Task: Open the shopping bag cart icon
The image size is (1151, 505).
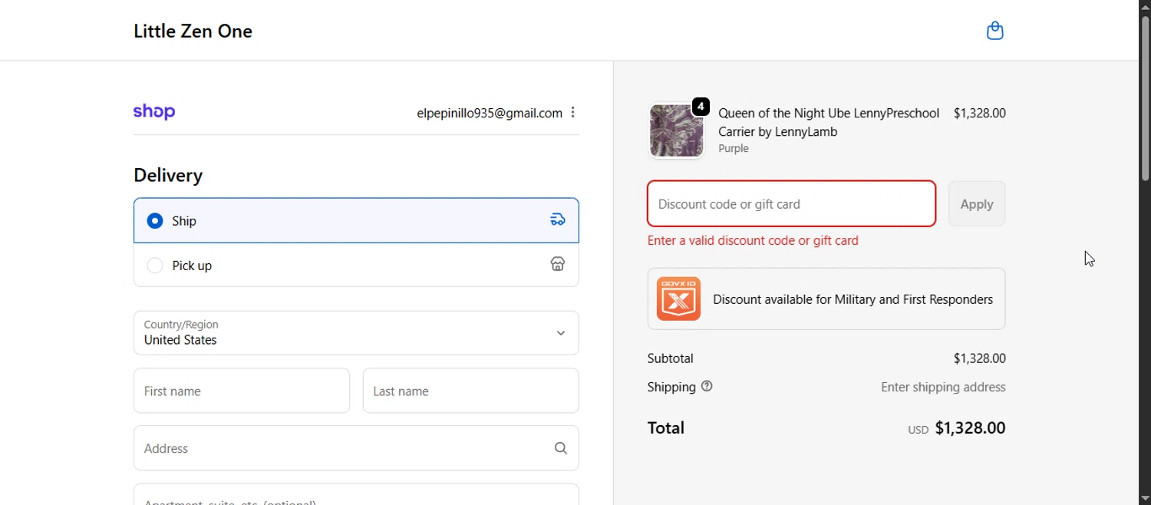Action: point(995,31)
